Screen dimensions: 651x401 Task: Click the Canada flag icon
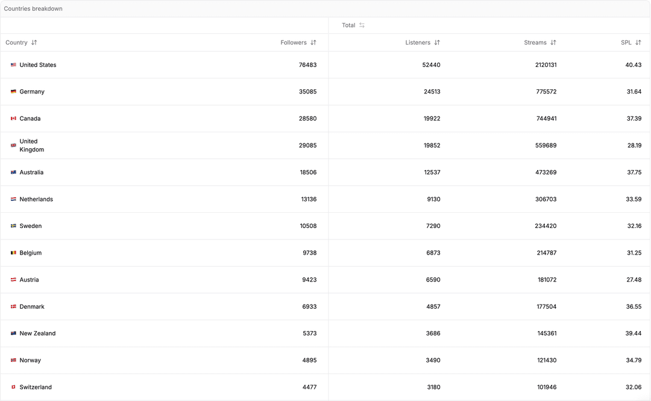13,118
